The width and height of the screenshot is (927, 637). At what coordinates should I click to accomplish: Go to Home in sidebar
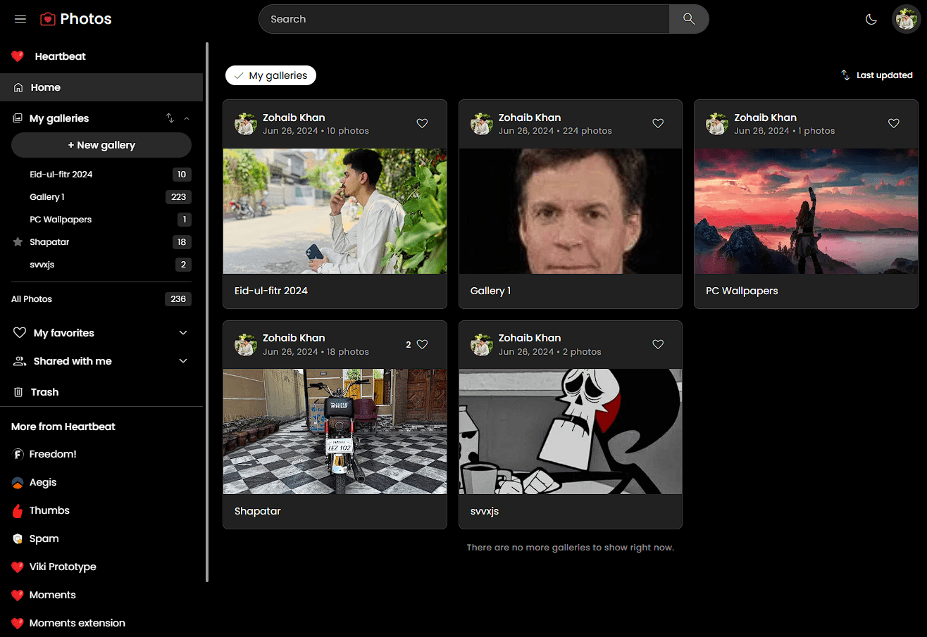[46, 87]
